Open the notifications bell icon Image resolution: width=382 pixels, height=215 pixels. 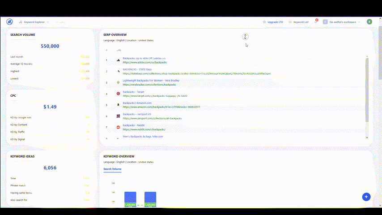tap(316, 21)
